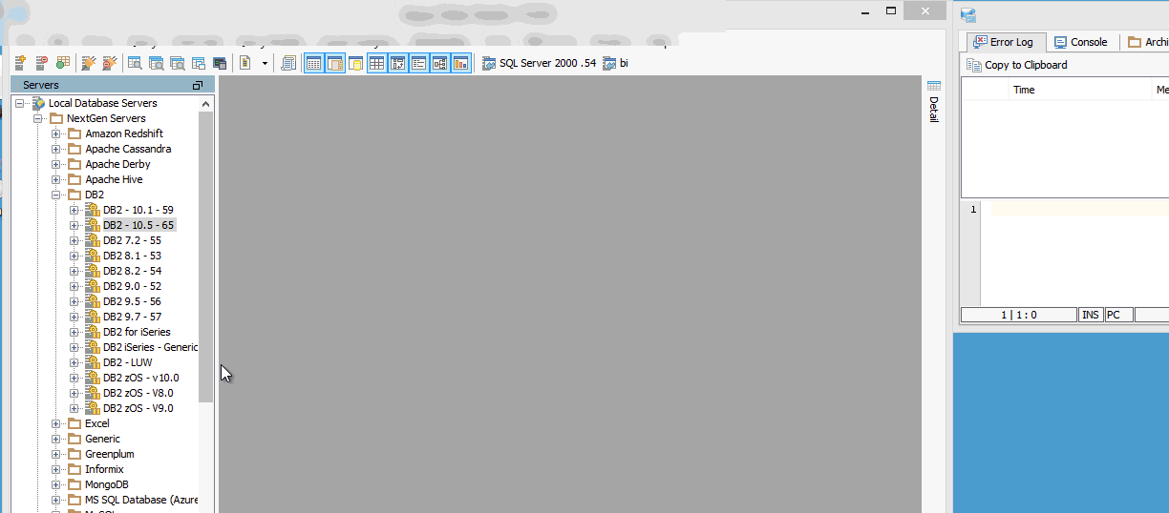Click the Copy to Clipboard button

(1017, 65)
